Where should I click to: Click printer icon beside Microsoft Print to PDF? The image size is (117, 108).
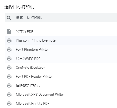pyautogui.click(x=9, y=103)
